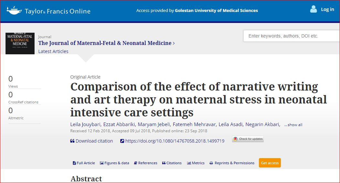Open the References tab
This screenshot has height=183, width=340.
[x=146, y=163]
